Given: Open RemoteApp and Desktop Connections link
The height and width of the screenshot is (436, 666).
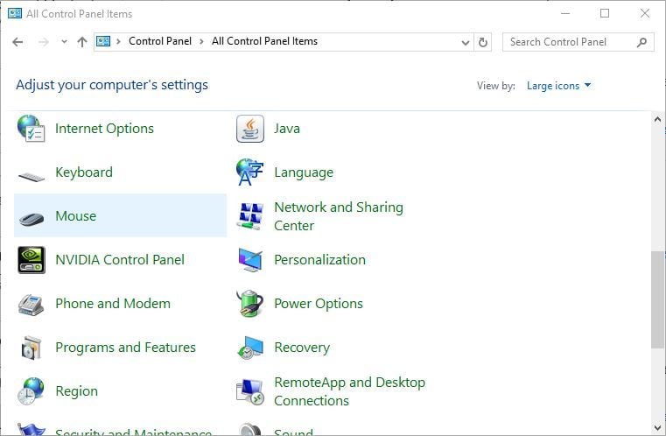Looking at the screenshot, I should 349,391.
